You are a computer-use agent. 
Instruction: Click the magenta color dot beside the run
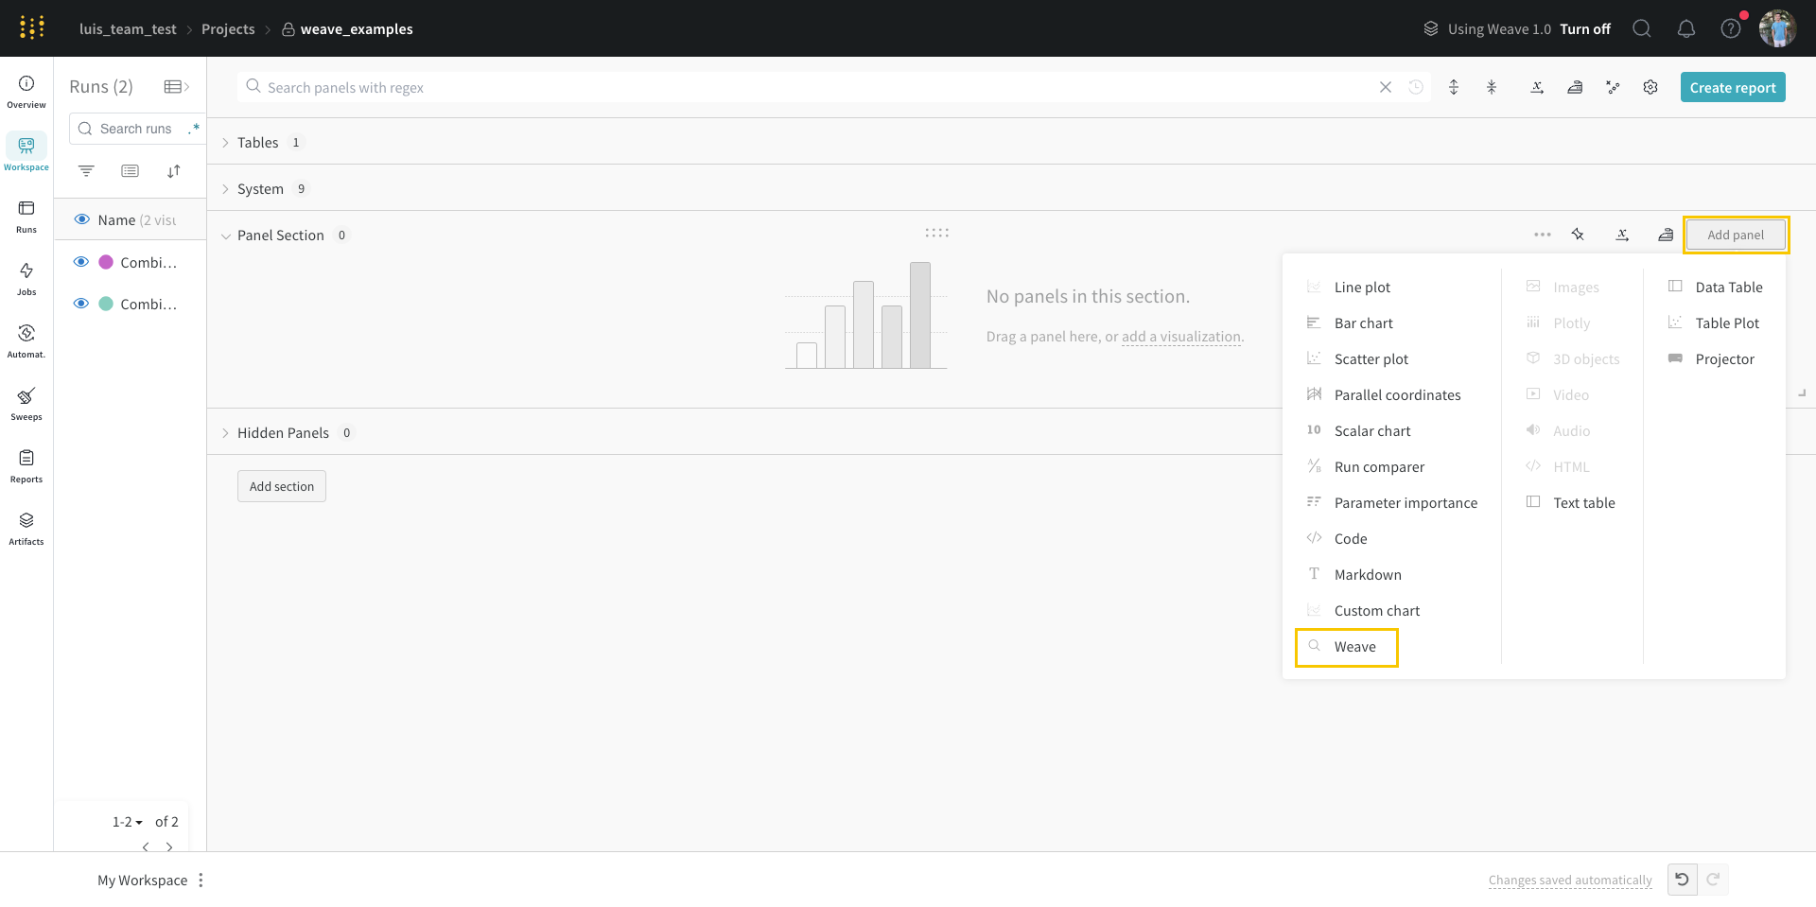point(106,262)
